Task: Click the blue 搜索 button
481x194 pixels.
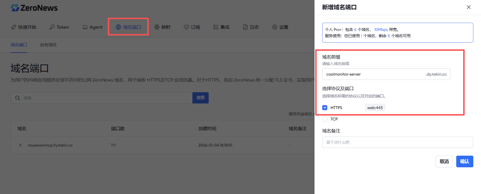Action: tap(201, 98)
